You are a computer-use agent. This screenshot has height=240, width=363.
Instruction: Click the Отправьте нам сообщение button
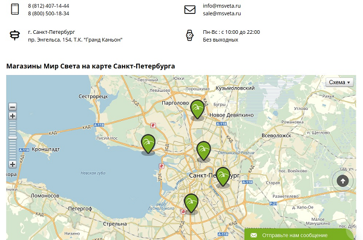(299, 234)
